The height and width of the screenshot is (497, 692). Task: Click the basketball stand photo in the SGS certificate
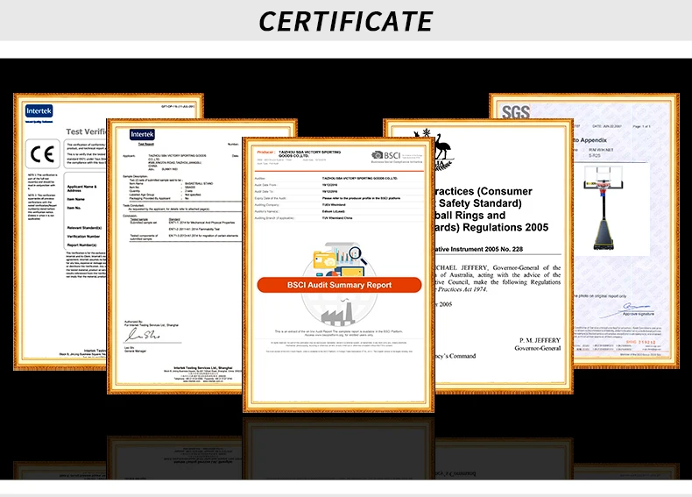tap(602, 208)
